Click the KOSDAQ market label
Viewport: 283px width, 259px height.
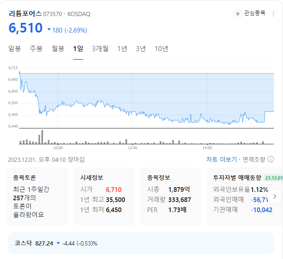coord(79,14)
